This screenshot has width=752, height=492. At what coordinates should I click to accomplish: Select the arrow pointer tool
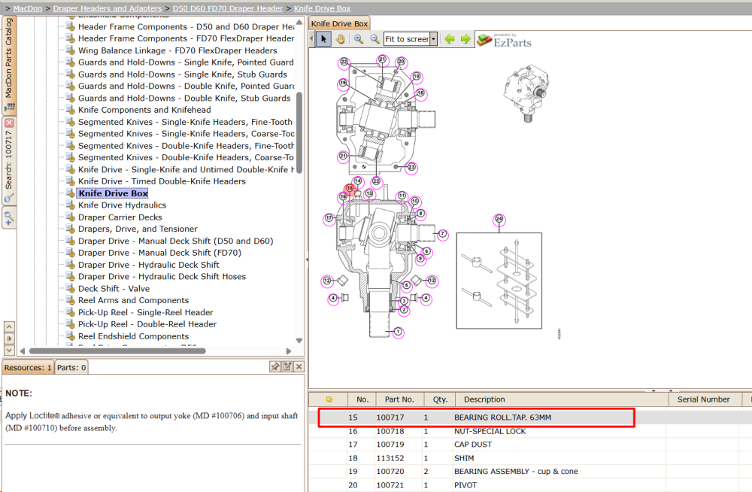click(323, 39)
